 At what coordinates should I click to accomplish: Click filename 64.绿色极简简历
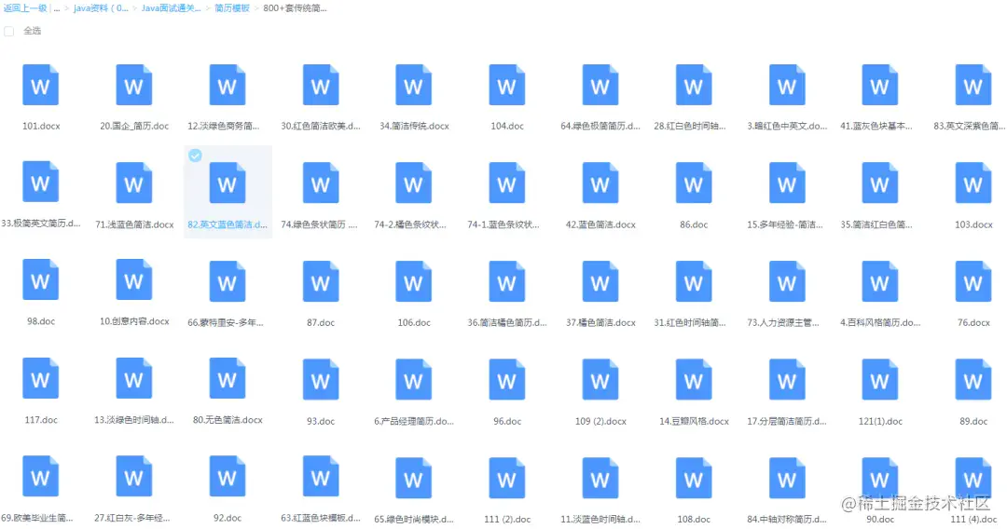[600, 127]
